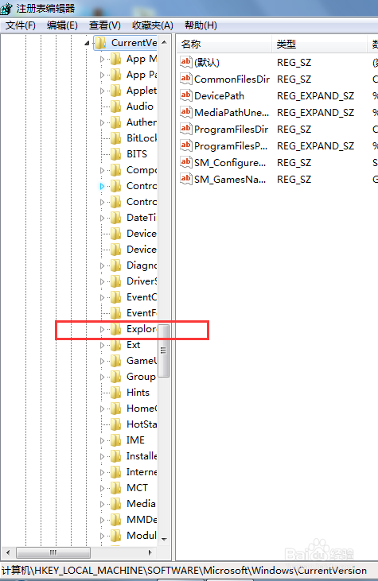Click the CommonFilesDir string value icon
378x581 pixels.
pos(186,79)
